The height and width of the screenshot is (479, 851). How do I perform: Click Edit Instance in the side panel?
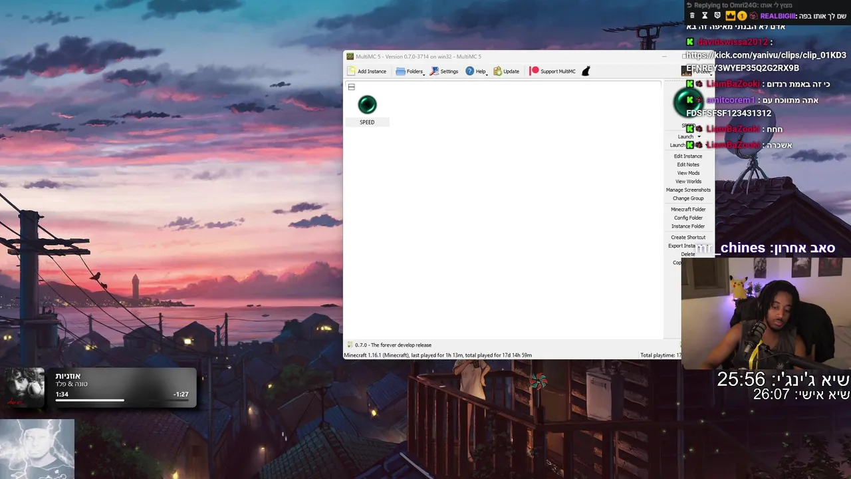688,156
